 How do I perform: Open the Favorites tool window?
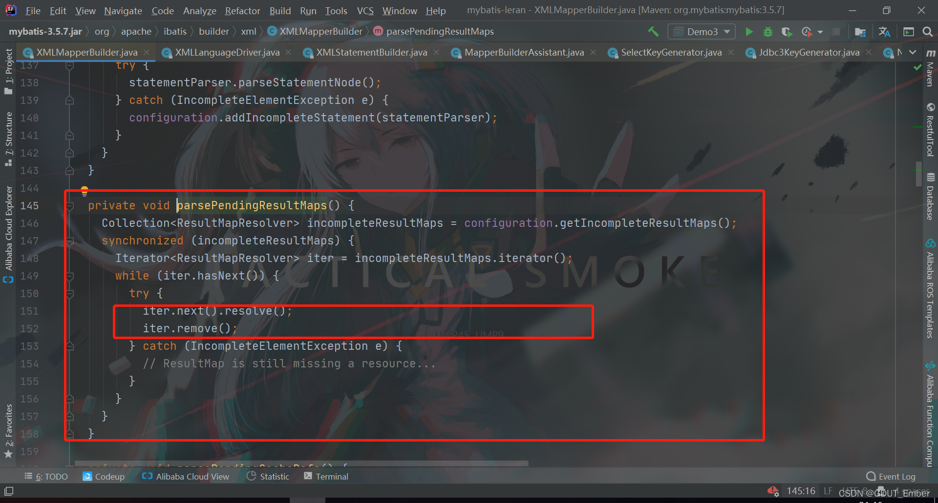pos(8,431)
